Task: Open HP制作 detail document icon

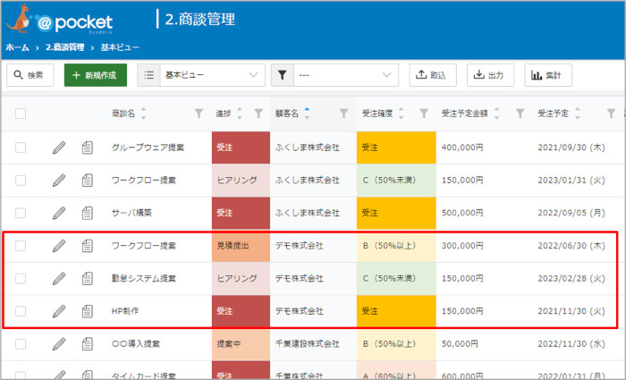Action: [x=87, y=311]
